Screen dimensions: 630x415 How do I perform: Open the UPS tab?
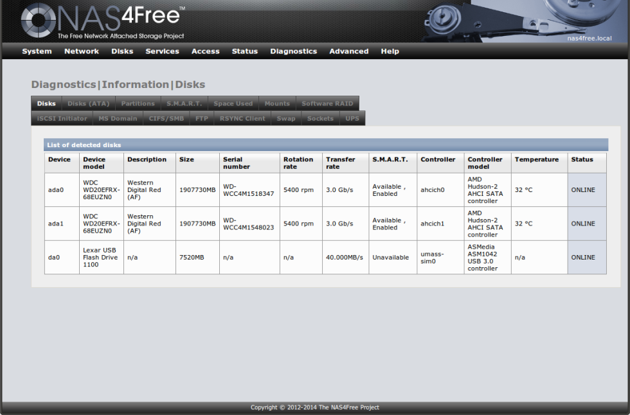click(352, 118)
